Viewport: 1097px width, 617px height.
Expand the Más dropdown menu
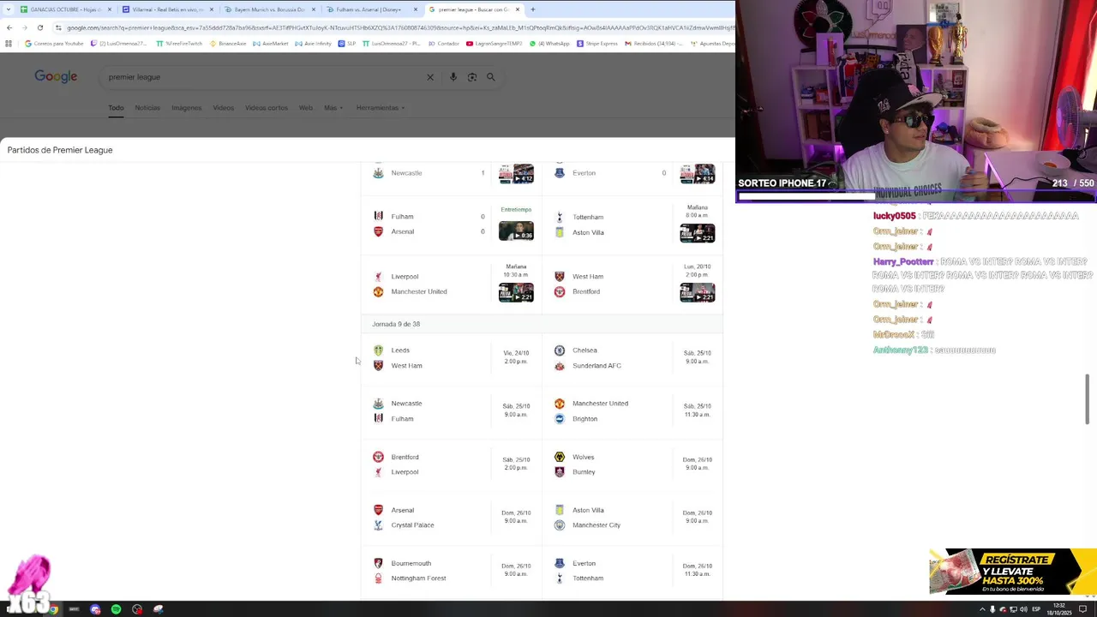tap(333, 108)
